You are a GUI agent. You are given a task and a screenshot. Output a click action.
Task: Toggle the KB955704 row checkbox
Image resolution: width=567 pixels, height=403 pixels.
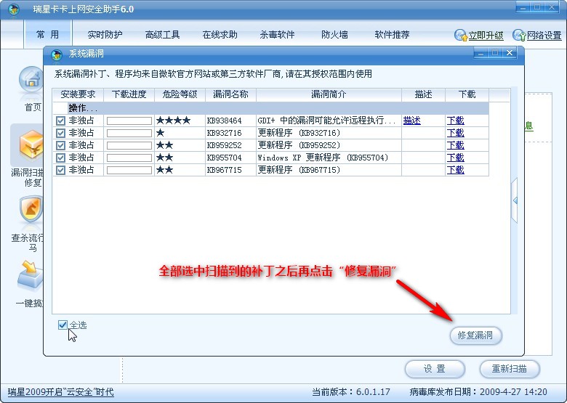pyautogui.click(x=60, y=158)
